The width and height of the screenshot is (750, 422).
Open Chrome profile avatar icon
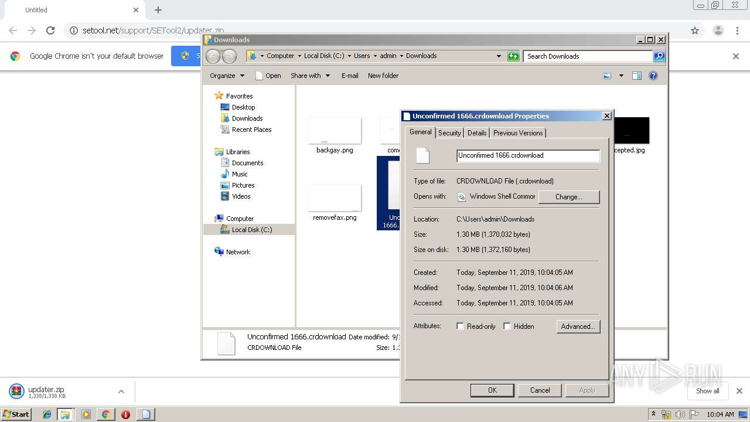[718, 30]
